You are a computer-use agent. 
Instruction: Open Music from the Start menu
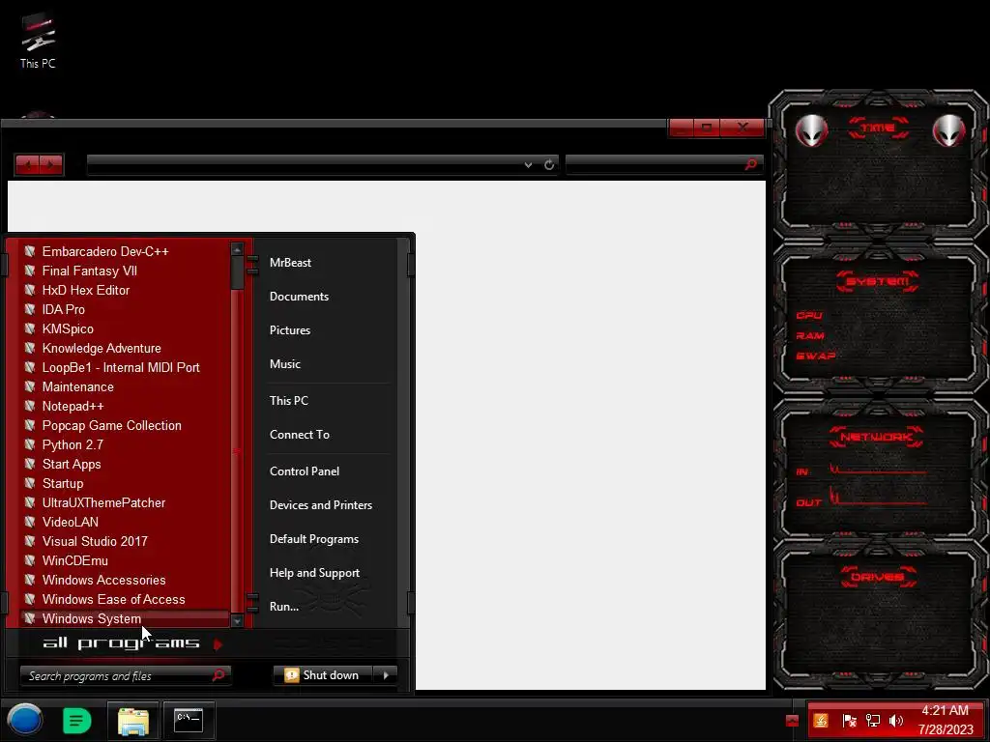(x=285, y=364)
